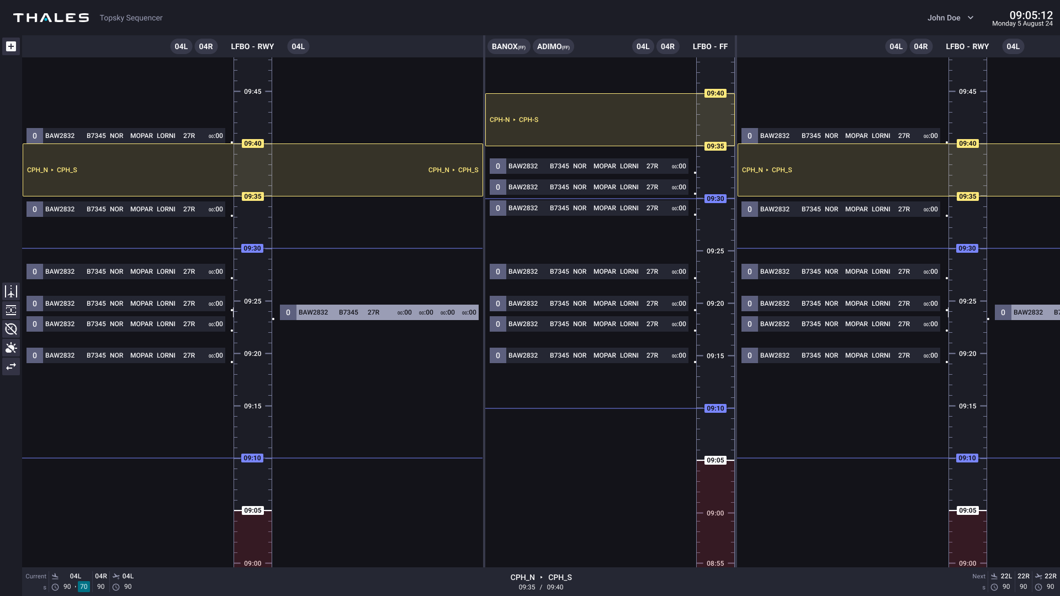Select topmost BAW2832 strip in LFBO - FF panel
Screen dimensions: 1060x596
[589, 166]
